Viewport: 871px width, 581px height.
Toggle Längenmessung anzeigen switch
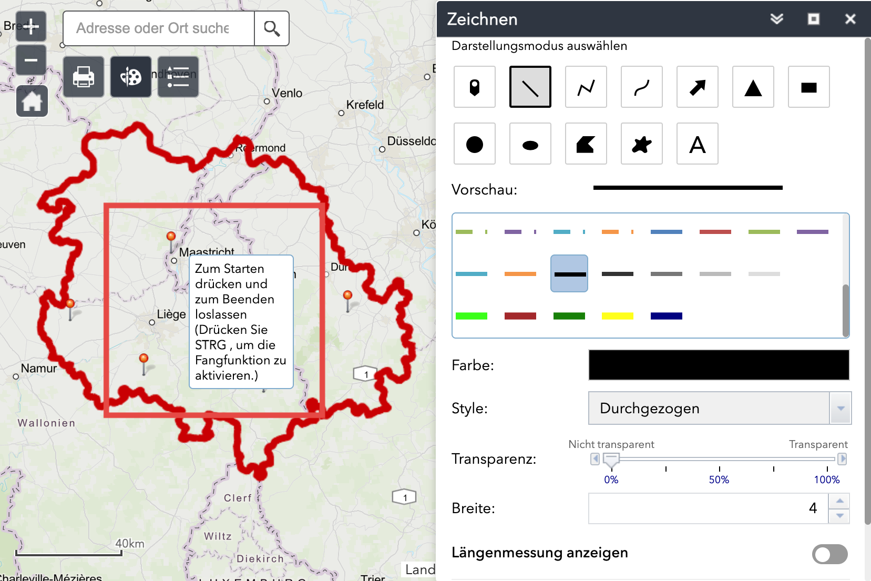pos(829,554)
